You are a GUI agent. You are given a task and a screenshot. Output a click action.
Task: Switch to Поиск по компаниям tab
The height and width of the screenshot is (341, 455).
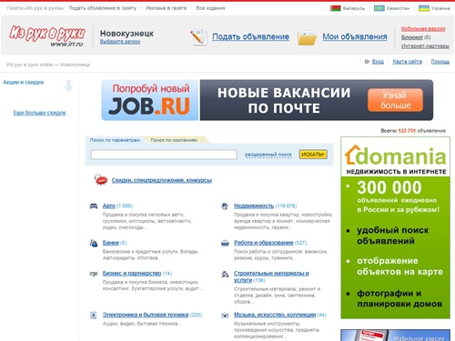[174, 140]
